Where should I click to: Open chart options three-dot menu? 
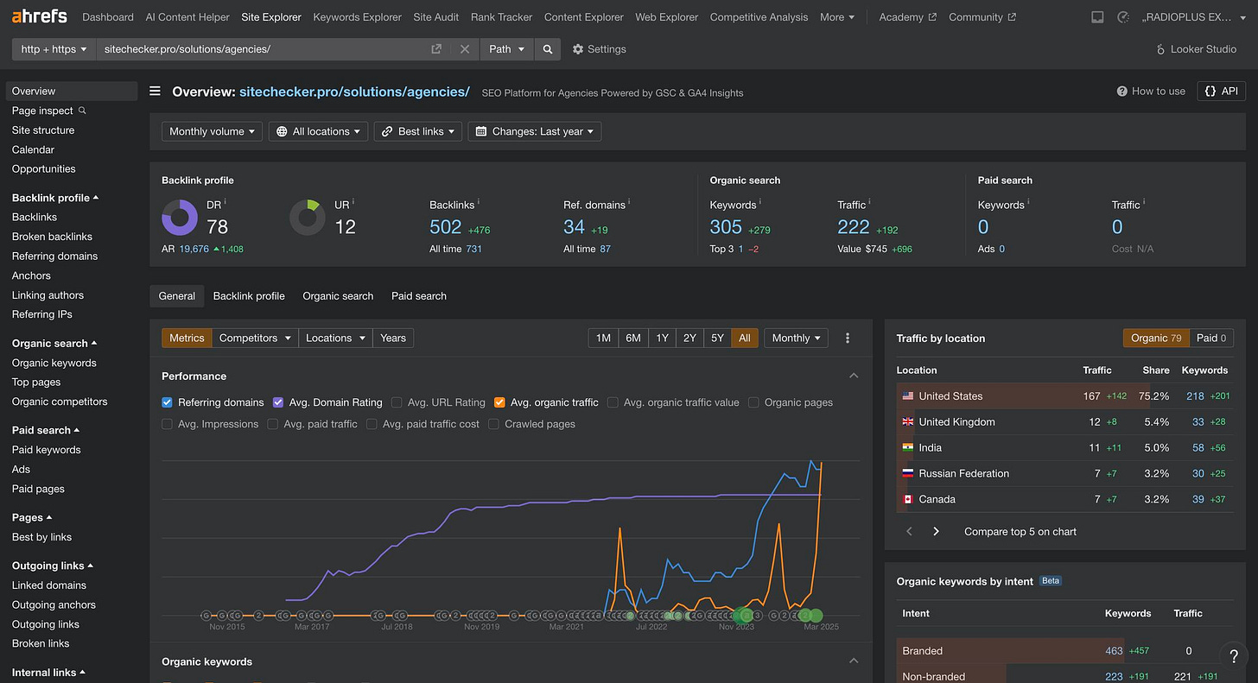[848, 338]
